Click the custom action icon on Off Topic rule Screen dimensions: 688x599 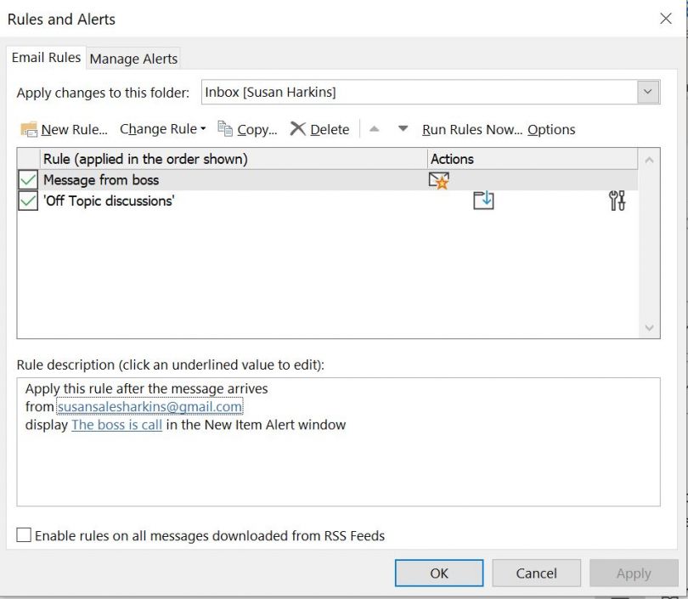[617, 201]
